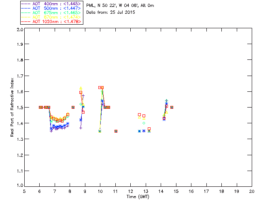The height and width of the screenshot is (207, 259).
Task: Click the 14 tick label on time axis
Action: tap(161, 191)
